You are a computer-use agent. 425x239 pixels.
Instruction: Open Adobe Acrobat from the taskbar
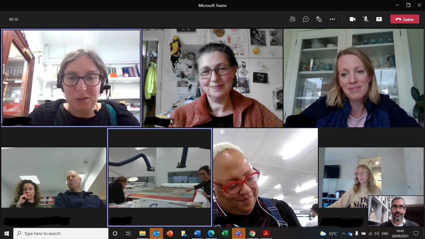[x=266, y=233]
